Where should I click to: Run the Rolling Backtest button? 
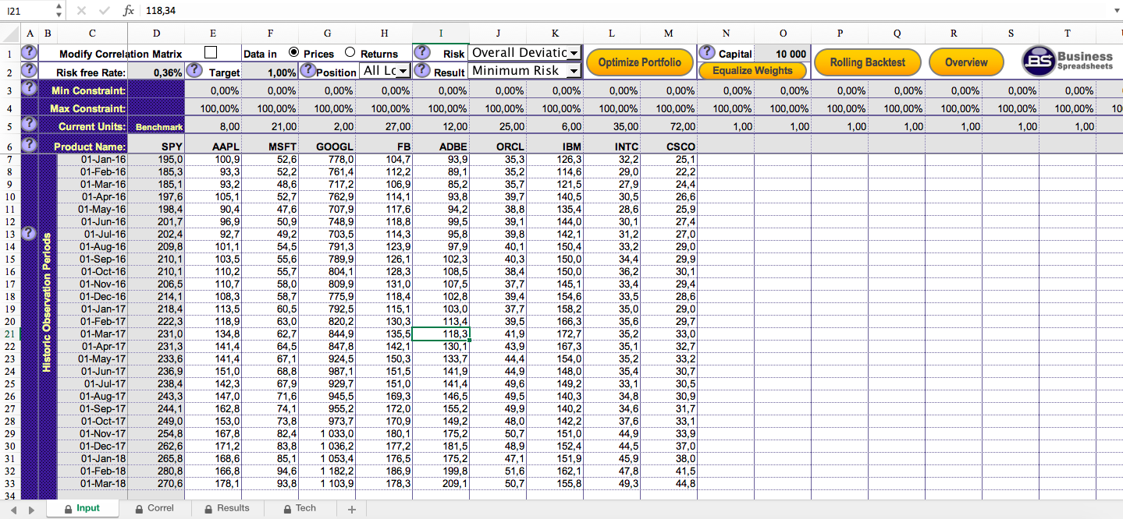point(867,62)
